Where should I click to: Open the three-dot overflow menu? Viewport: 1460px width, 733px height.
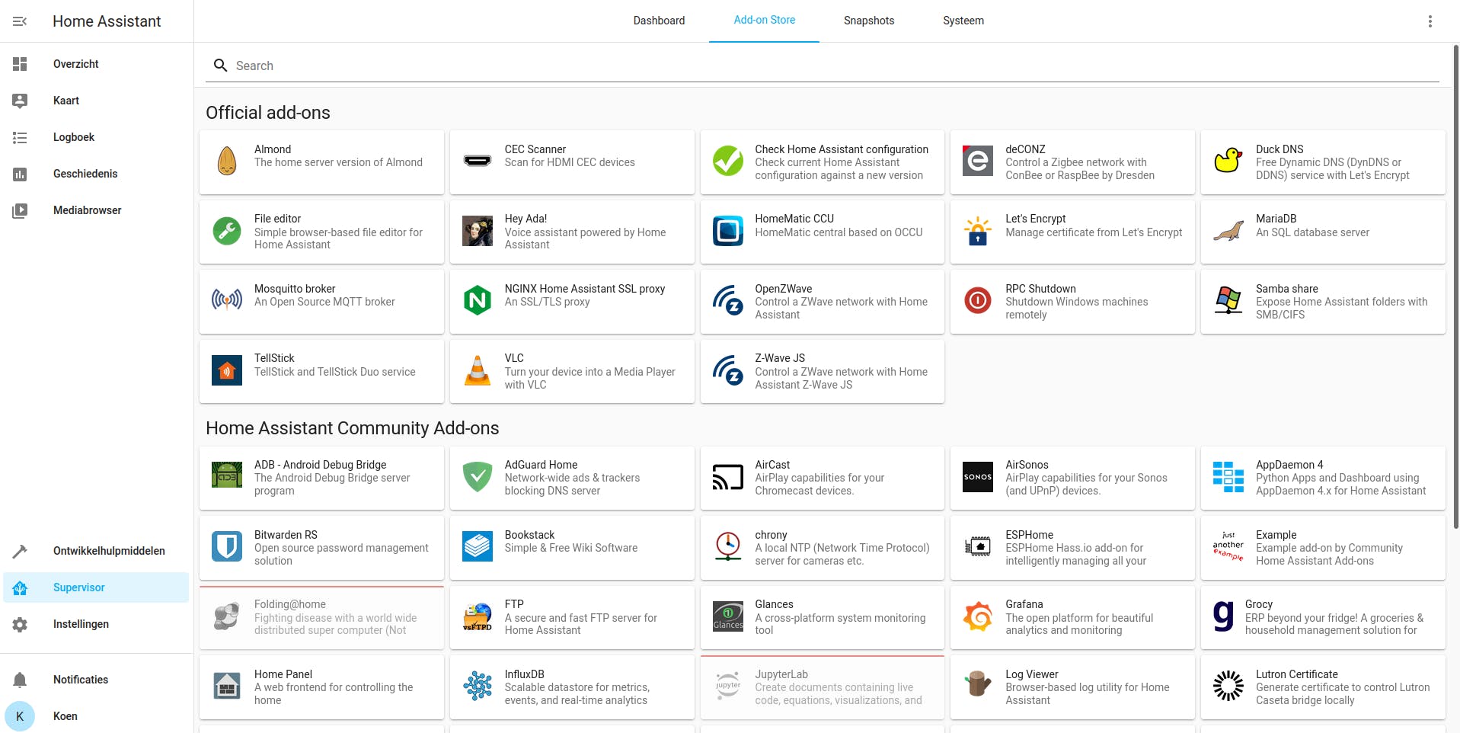click(x=1430, y=21)
